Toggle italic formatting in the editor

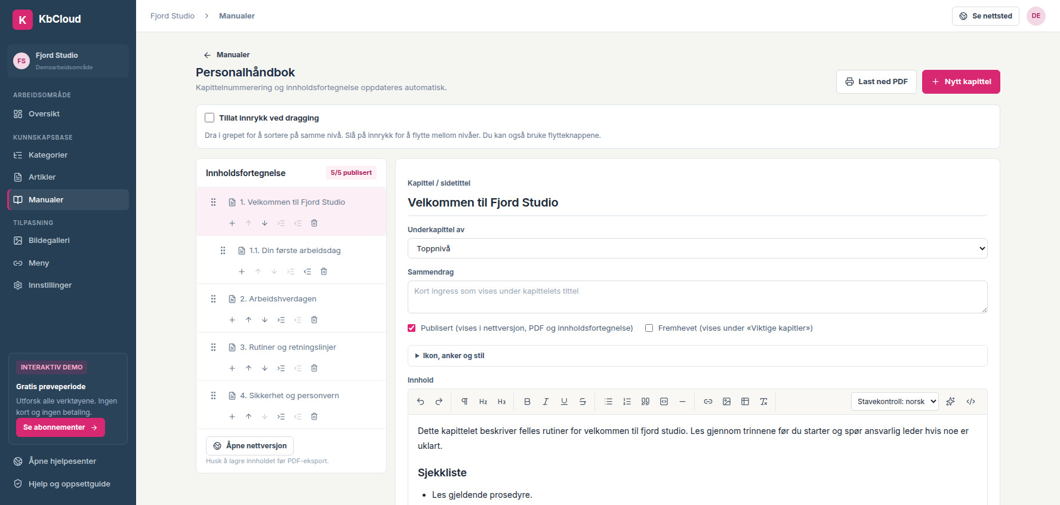point(546,402)
